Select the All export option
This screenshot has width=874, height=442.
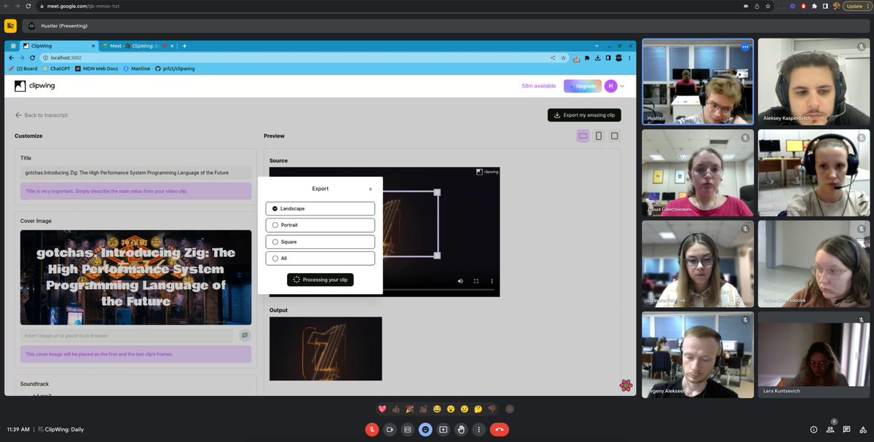pyautogui.click(x=320, y=259)
